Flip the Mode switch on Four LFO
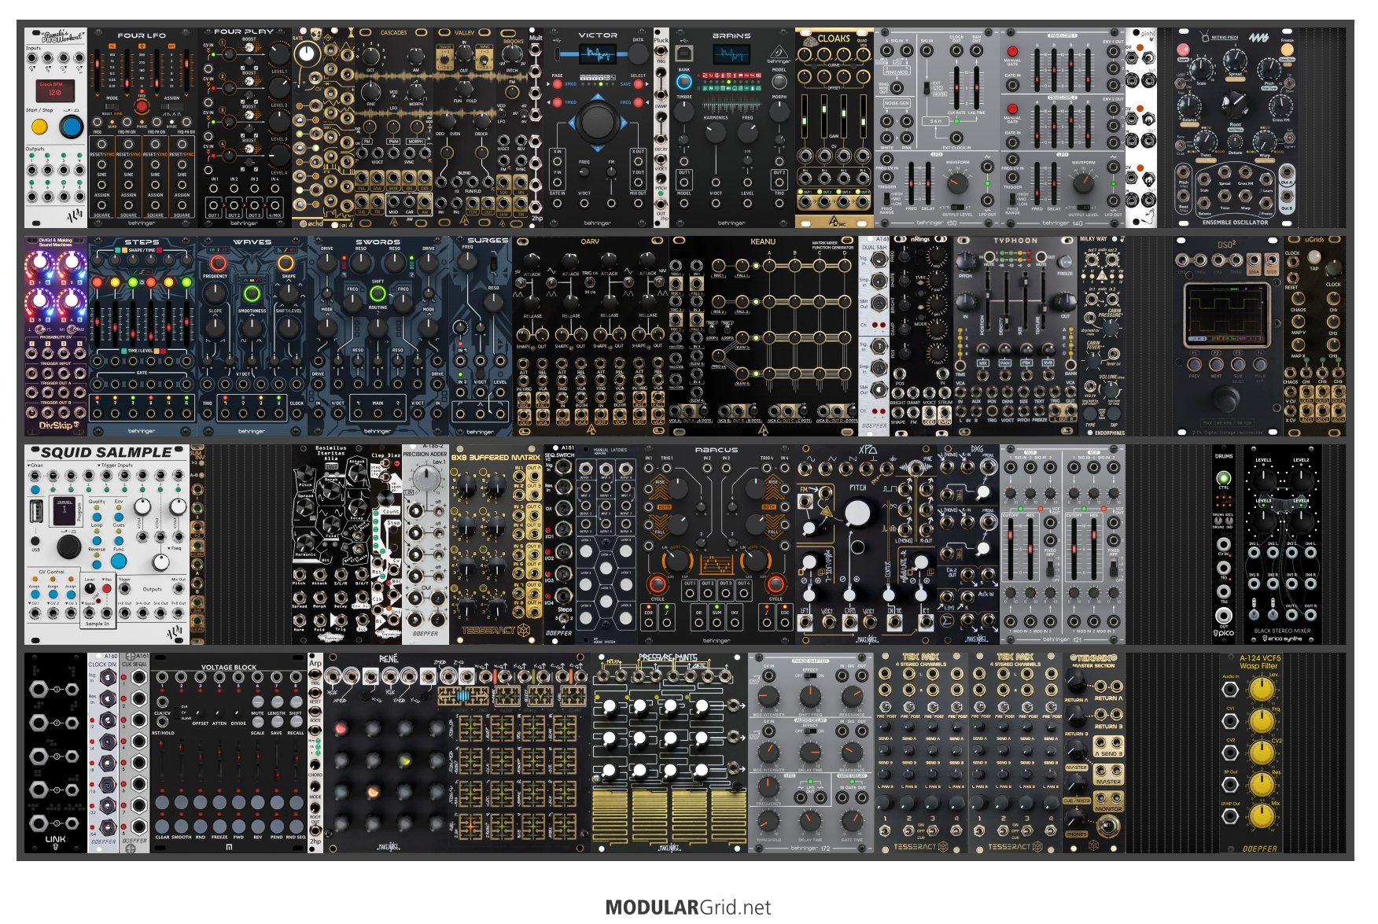This screenshot has height=924, width=1378. tap(112, 107)
